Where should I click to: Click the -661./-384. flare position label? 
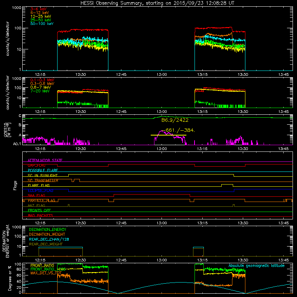click(x=179, y=130)
